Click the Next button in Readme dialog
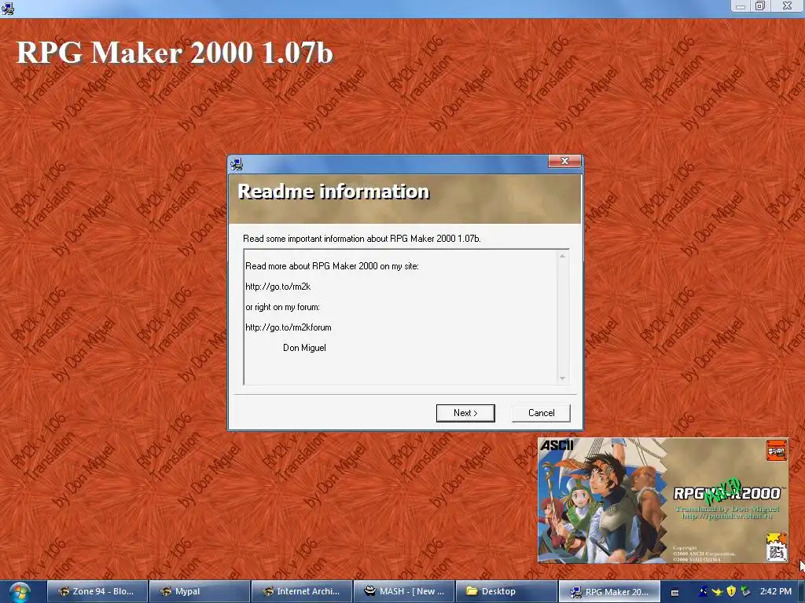Screen dimensions: 805x603 pos(465,413)
